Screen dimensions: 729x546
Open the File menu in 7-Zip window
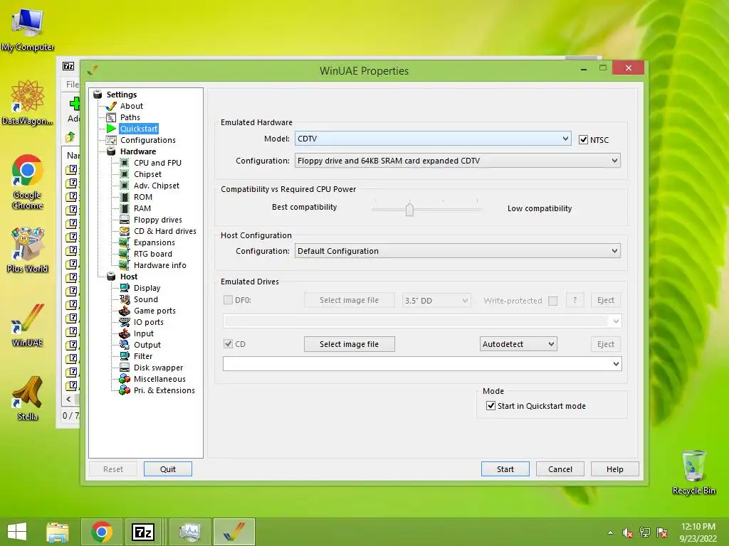pyautogui.click(x=72, y=84)
